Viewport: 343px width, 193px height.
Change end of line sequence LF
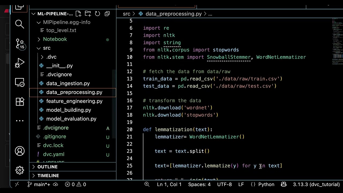(241, 184)
